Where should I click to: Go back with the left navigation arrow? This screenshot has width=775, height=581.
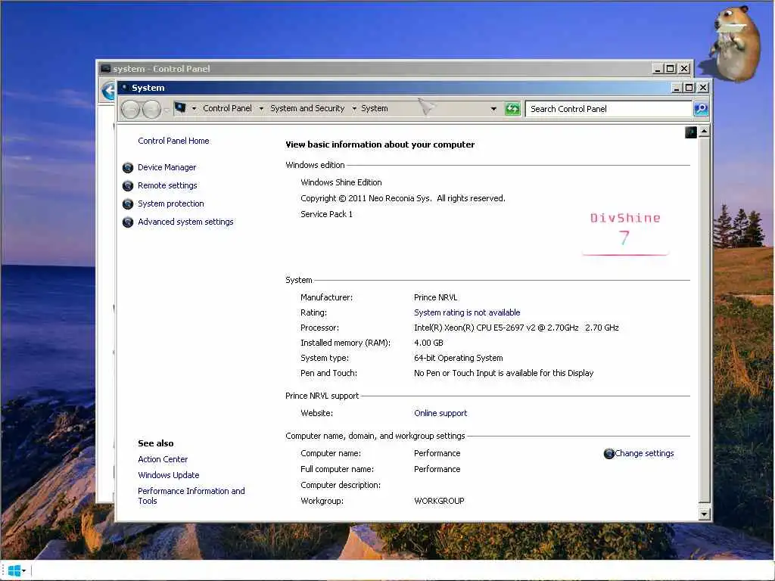coord(130,109)
